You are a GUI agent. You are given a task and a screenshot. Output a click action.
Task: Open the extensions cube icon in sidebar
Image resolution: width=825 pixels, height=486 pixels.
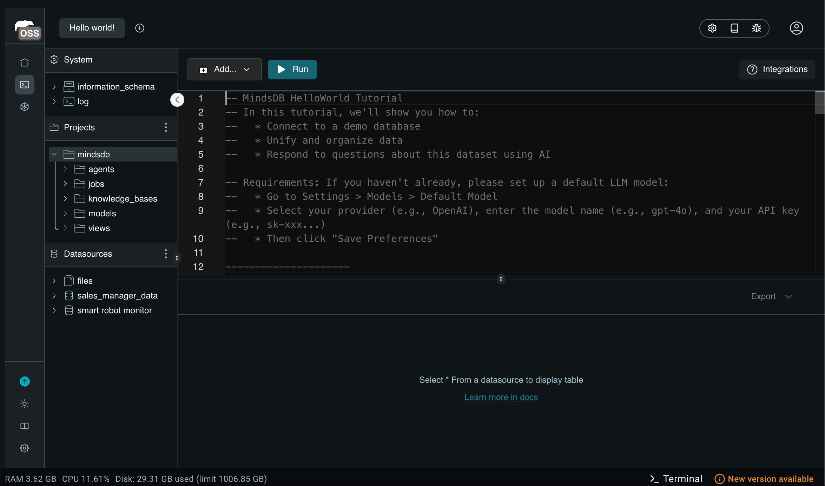[x=24, y=107]
